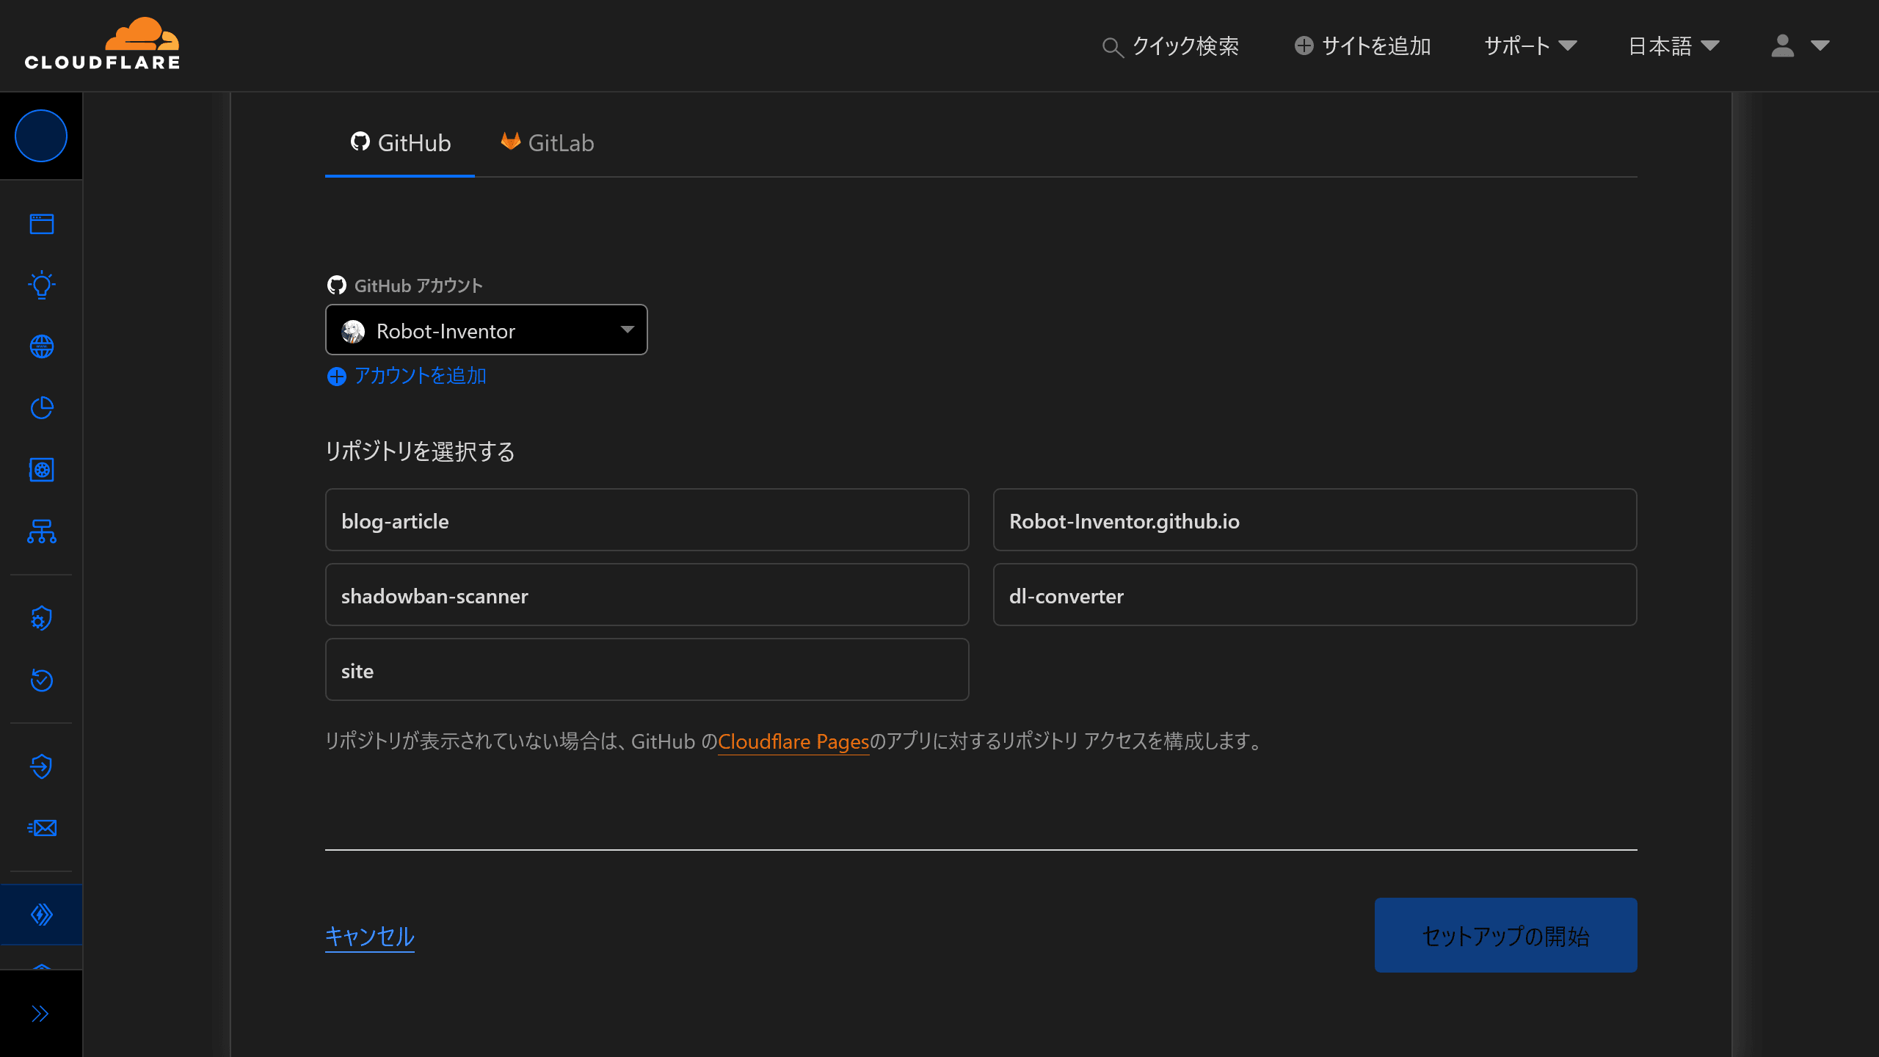Open the globe domain registration icon
1879x1057 pixels.
(x=42, y=346)
